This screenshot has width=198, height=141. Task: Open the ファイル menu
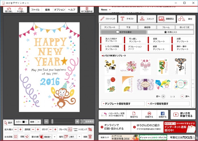click(35, 10)
